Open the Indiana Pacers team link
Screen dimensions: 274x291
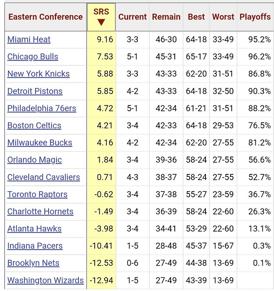(x=35, y=246)
